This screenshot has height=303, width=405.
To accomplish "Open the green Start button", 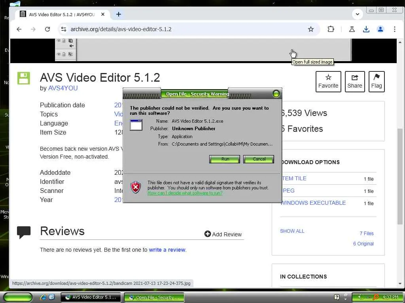I will click(x=18, y=297).
